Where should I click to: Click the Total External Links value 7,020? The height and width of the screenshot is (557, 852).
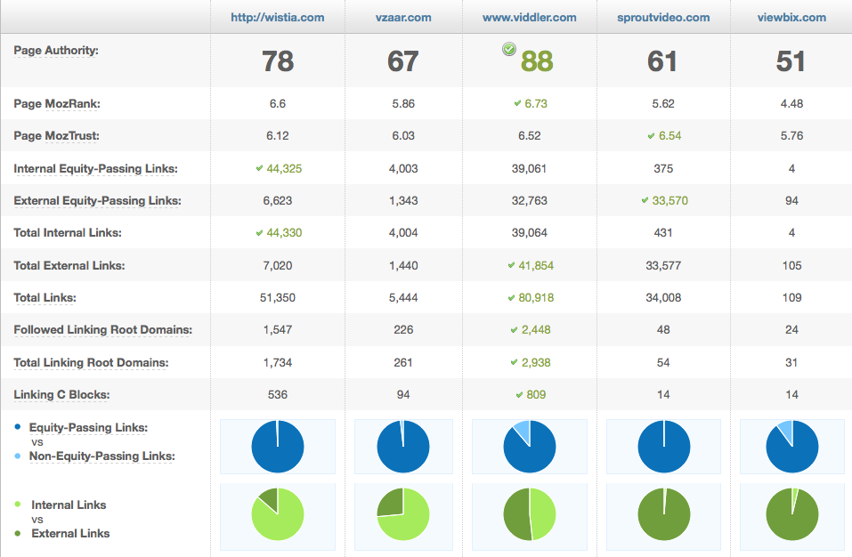pos(278,265)
